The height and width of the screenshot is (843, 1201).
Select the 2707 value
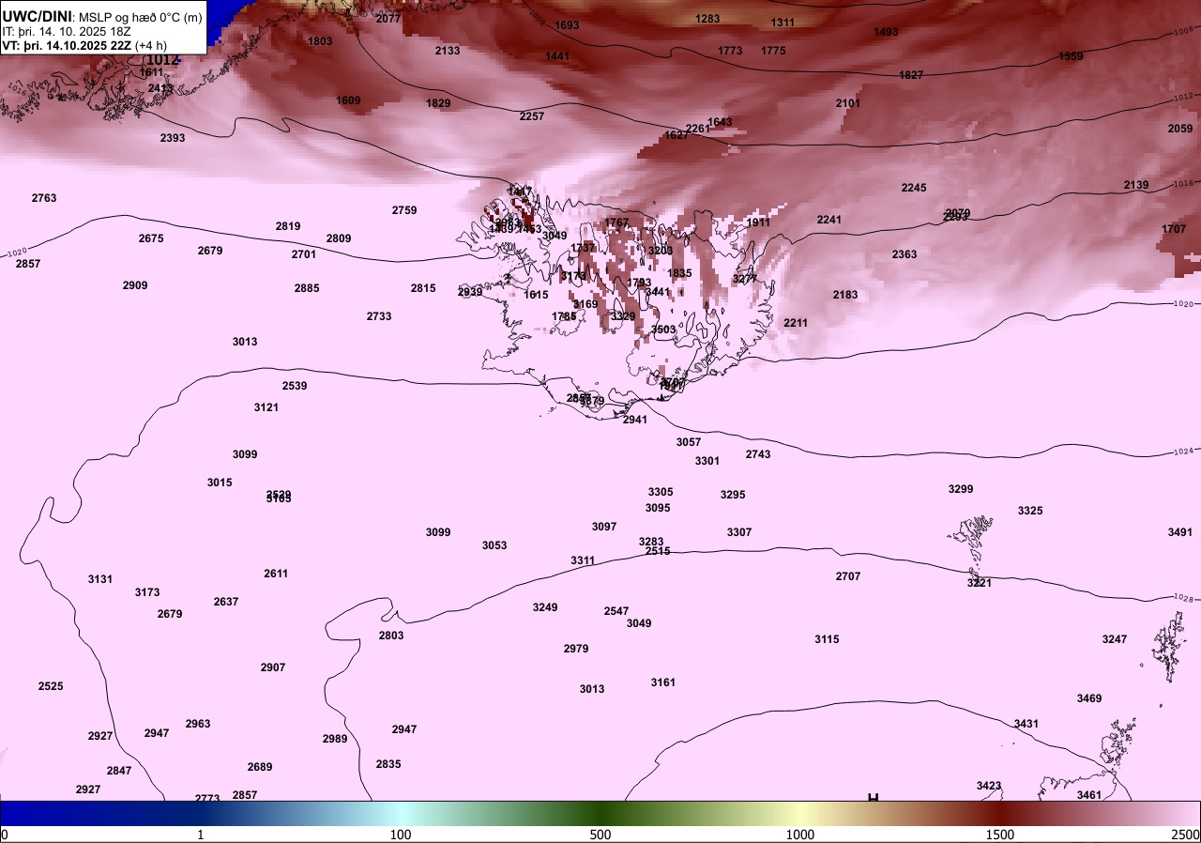coord(848,576)
